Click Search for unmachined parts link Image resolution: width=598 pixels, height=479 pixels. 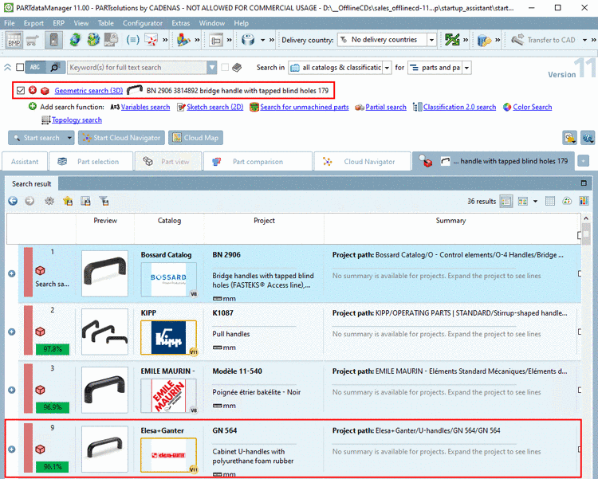pos(305,107)
